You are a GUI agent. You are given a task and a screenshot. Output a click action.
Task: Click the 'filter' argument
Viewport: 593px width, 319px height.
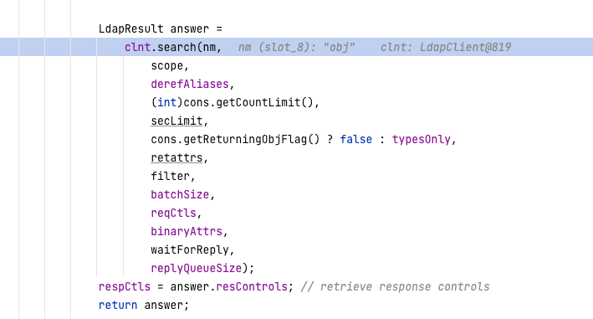click(x=170, y=177)
